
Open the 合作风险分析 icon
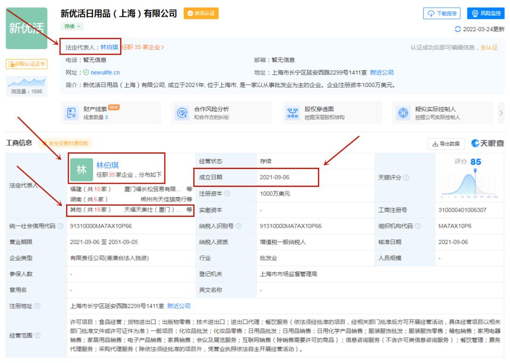(x=181, y=113)
